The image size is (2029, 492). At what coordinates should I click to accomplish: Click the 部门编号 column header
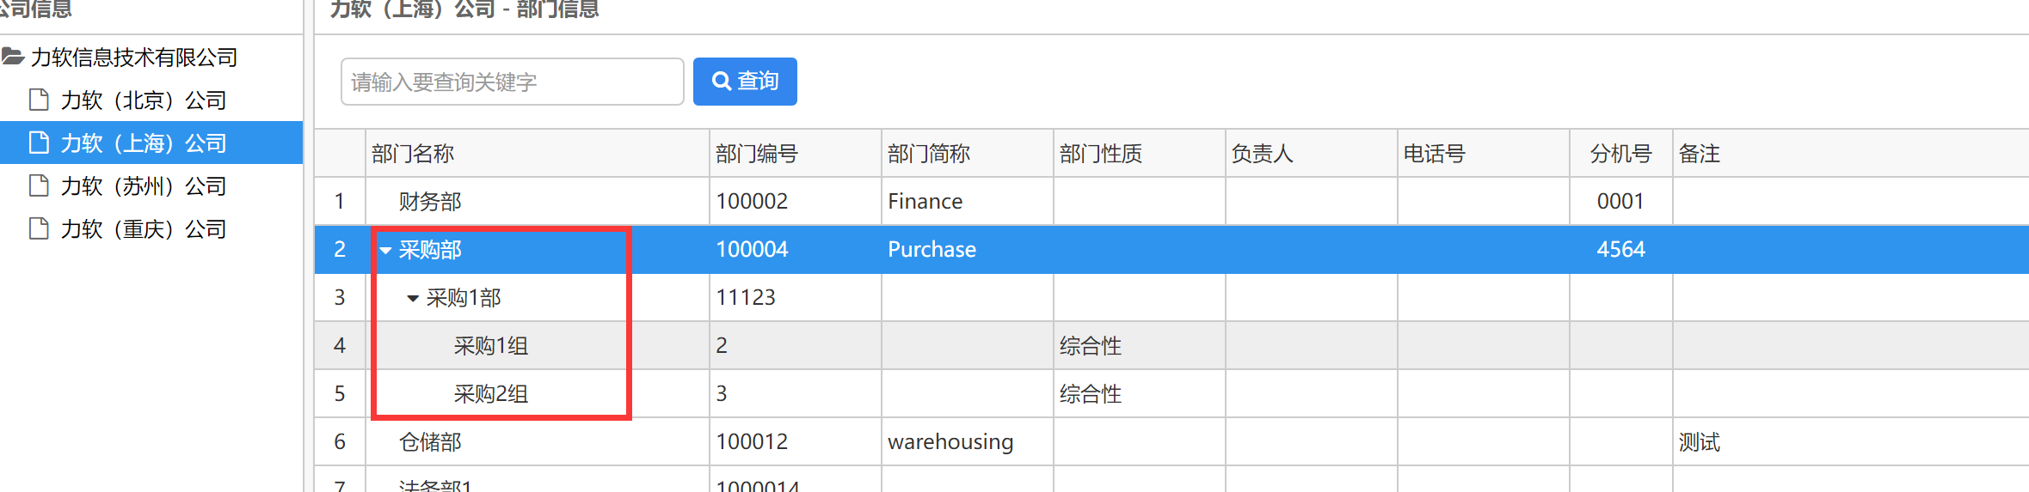[757, 154]
